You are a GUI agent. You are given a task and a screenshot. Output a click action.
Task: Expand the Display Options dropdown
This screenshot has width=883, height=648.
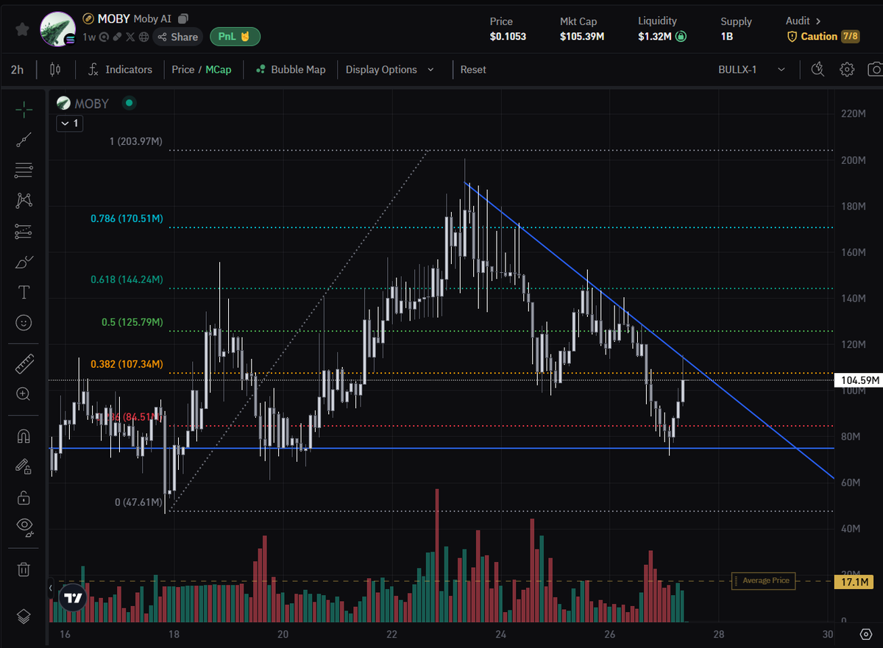pos(390,69)
